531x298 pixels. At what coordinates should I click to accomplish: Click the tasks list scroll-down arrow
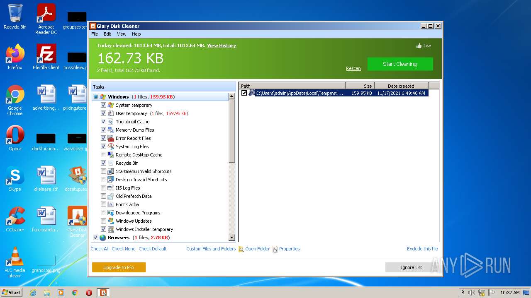pos(232,238)
